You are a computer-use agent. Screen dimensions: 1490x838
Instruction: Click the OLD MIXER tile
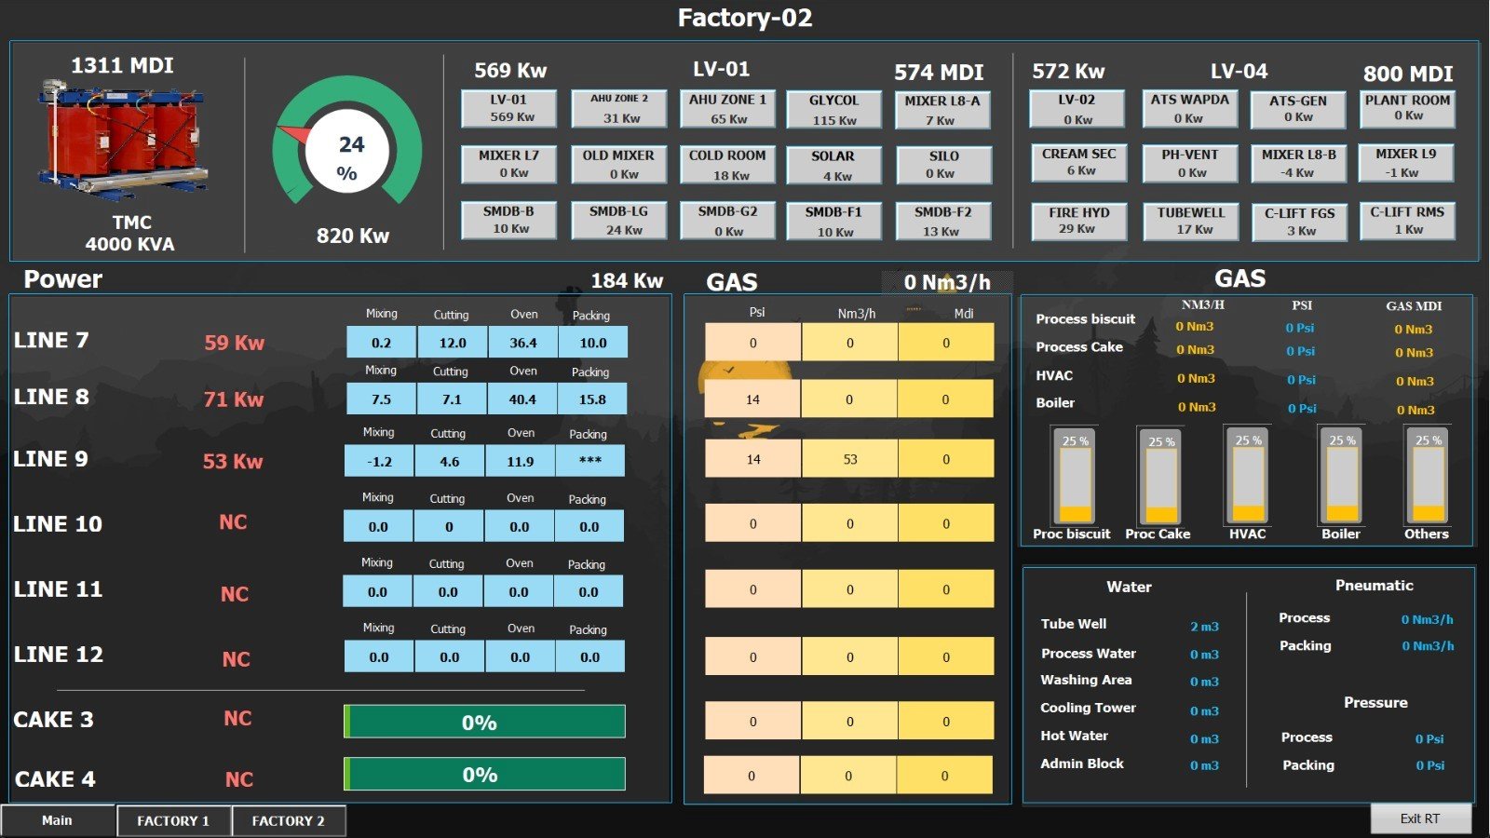point(619,164)
